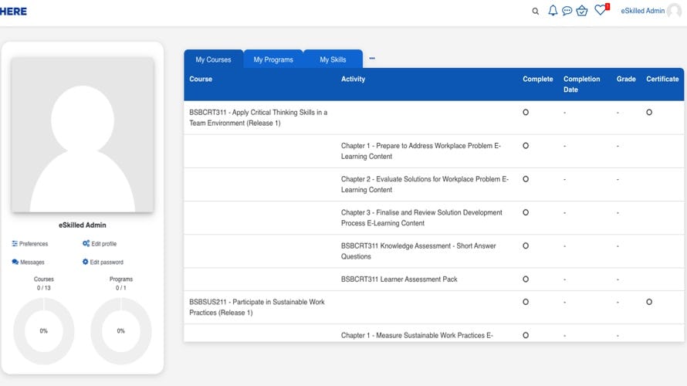Viewport: 687px width, 386px height.
Task: Click the Edit password gear icon
Action: pyautogui.click(x=85, y=262)
